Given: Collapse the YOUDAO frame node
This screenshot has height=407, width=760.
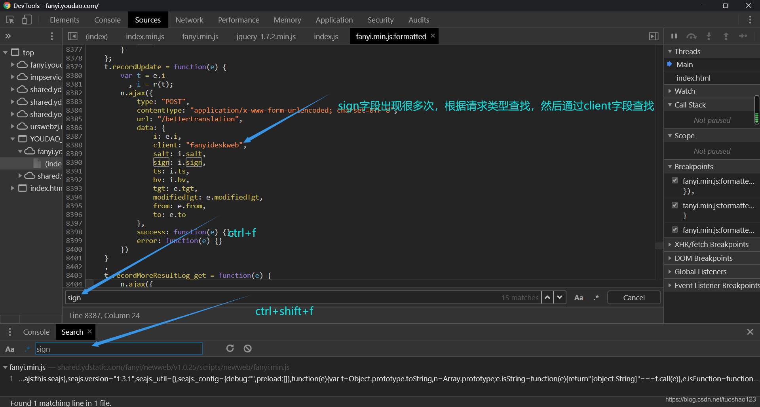Looking at the screenshot, I should pyautogui.click(x=13, y=139).
